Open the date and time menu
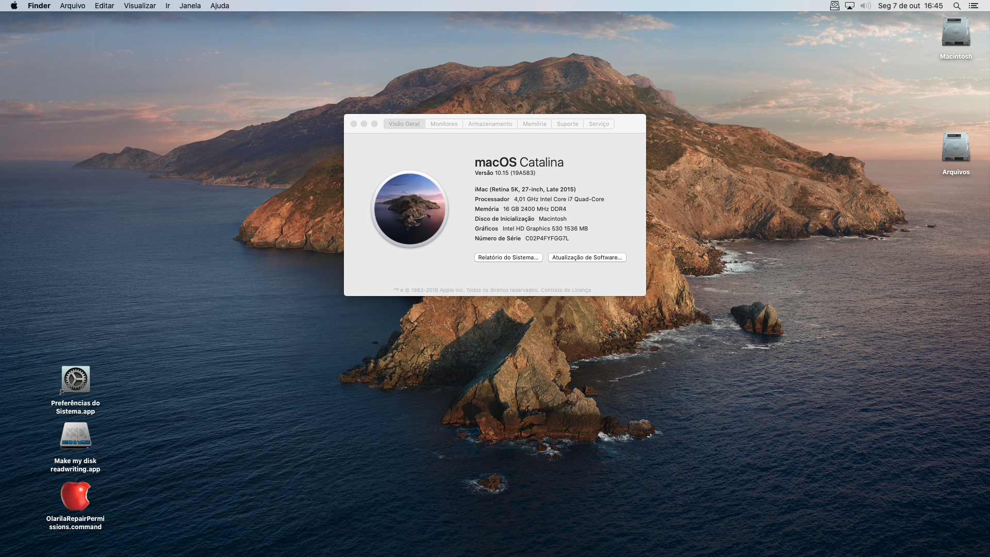 pyautogui.click(x=911, y=6)
